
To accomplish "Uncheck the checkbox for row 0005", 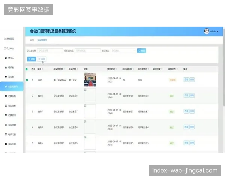I will [x=27, y=80].
